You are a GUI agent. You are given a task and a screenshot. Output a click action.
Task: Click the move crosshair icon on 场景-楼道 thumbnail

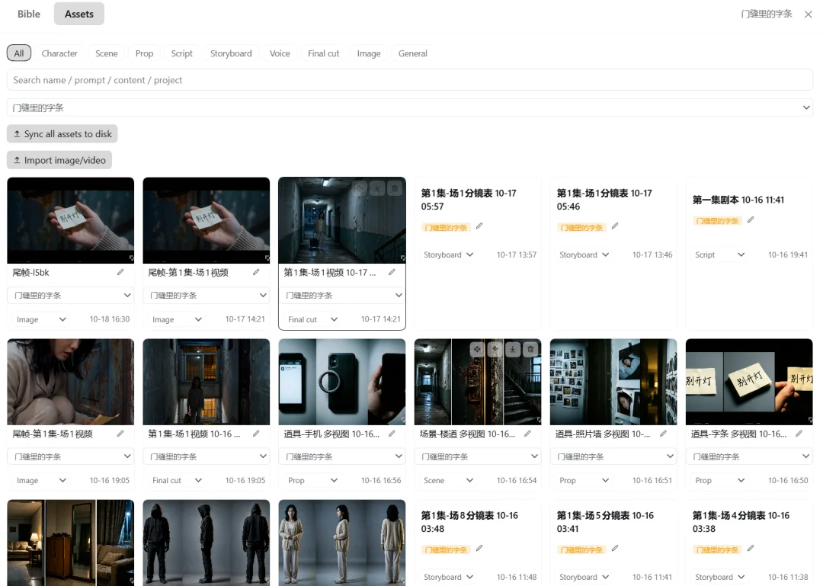476,349
